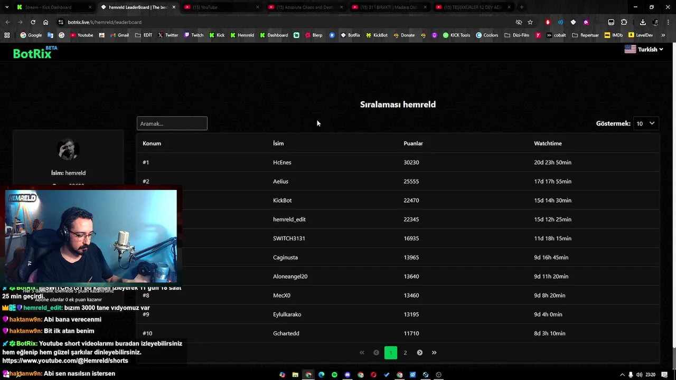Open the Coolors bookmark
This screenshot has height=380, width=676.
(x=486, y=35)
